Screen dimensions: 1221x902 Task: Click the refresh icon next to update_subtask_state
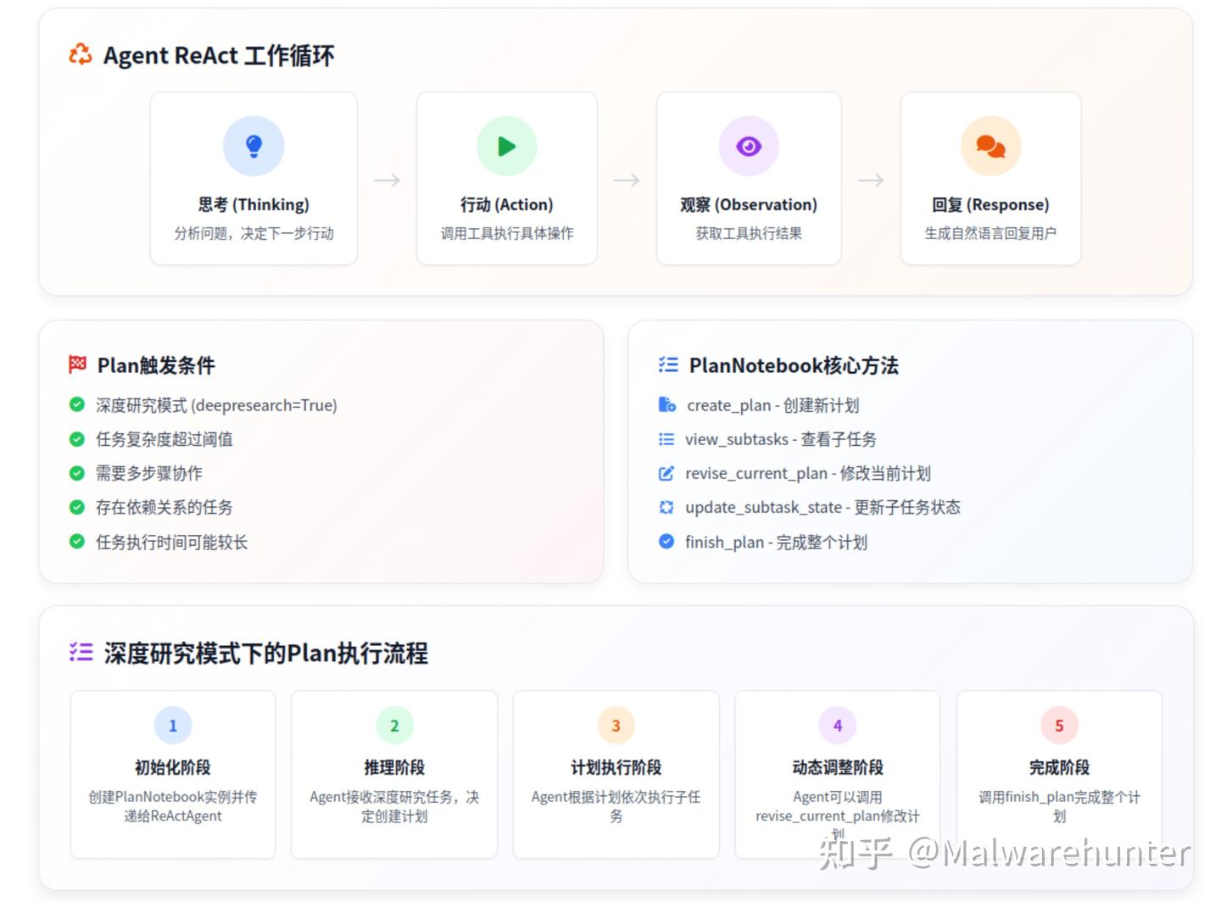pos(666,507)
